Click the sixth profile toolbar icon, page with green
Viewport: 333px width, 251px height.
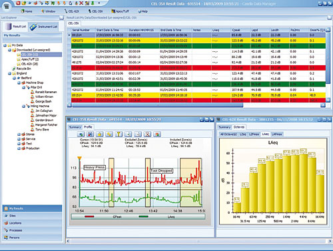(x=129, y=134)
